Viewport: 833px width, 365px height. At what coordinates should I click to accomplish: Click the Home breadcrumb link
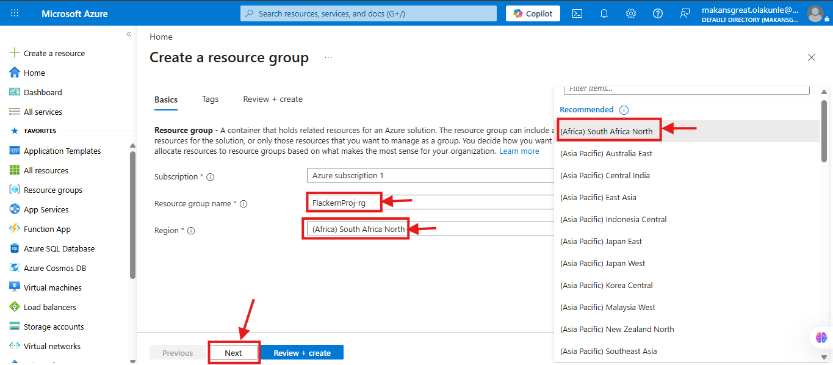(161, 37)
